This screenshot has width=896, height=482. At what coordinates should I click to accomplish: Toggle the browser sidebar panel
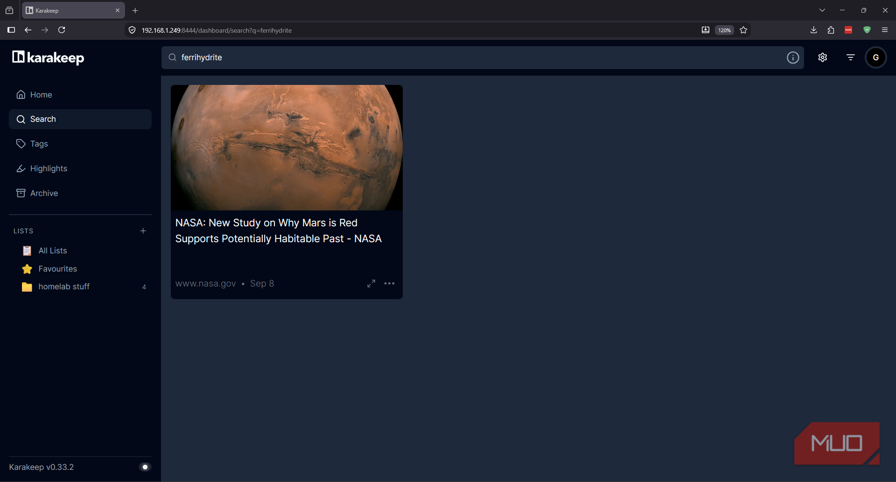point(11,30)
